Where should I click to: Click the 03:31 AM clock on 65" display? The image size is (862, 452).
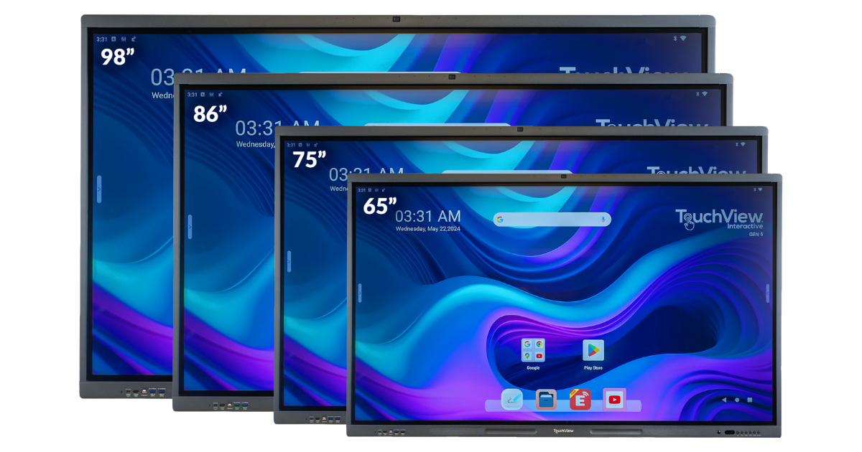tap(428, 216)
